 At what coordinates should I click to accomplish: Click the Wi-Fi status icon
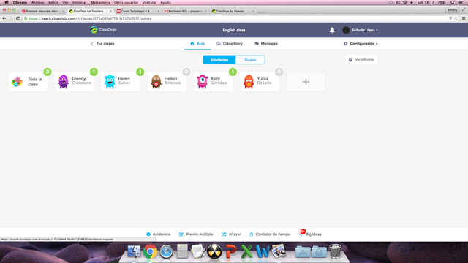tap(405, 2)
